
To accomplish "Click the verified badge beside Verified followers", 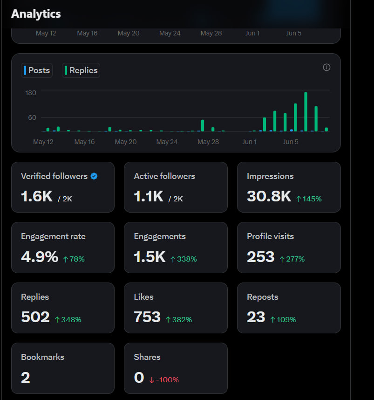I will 94,176.
